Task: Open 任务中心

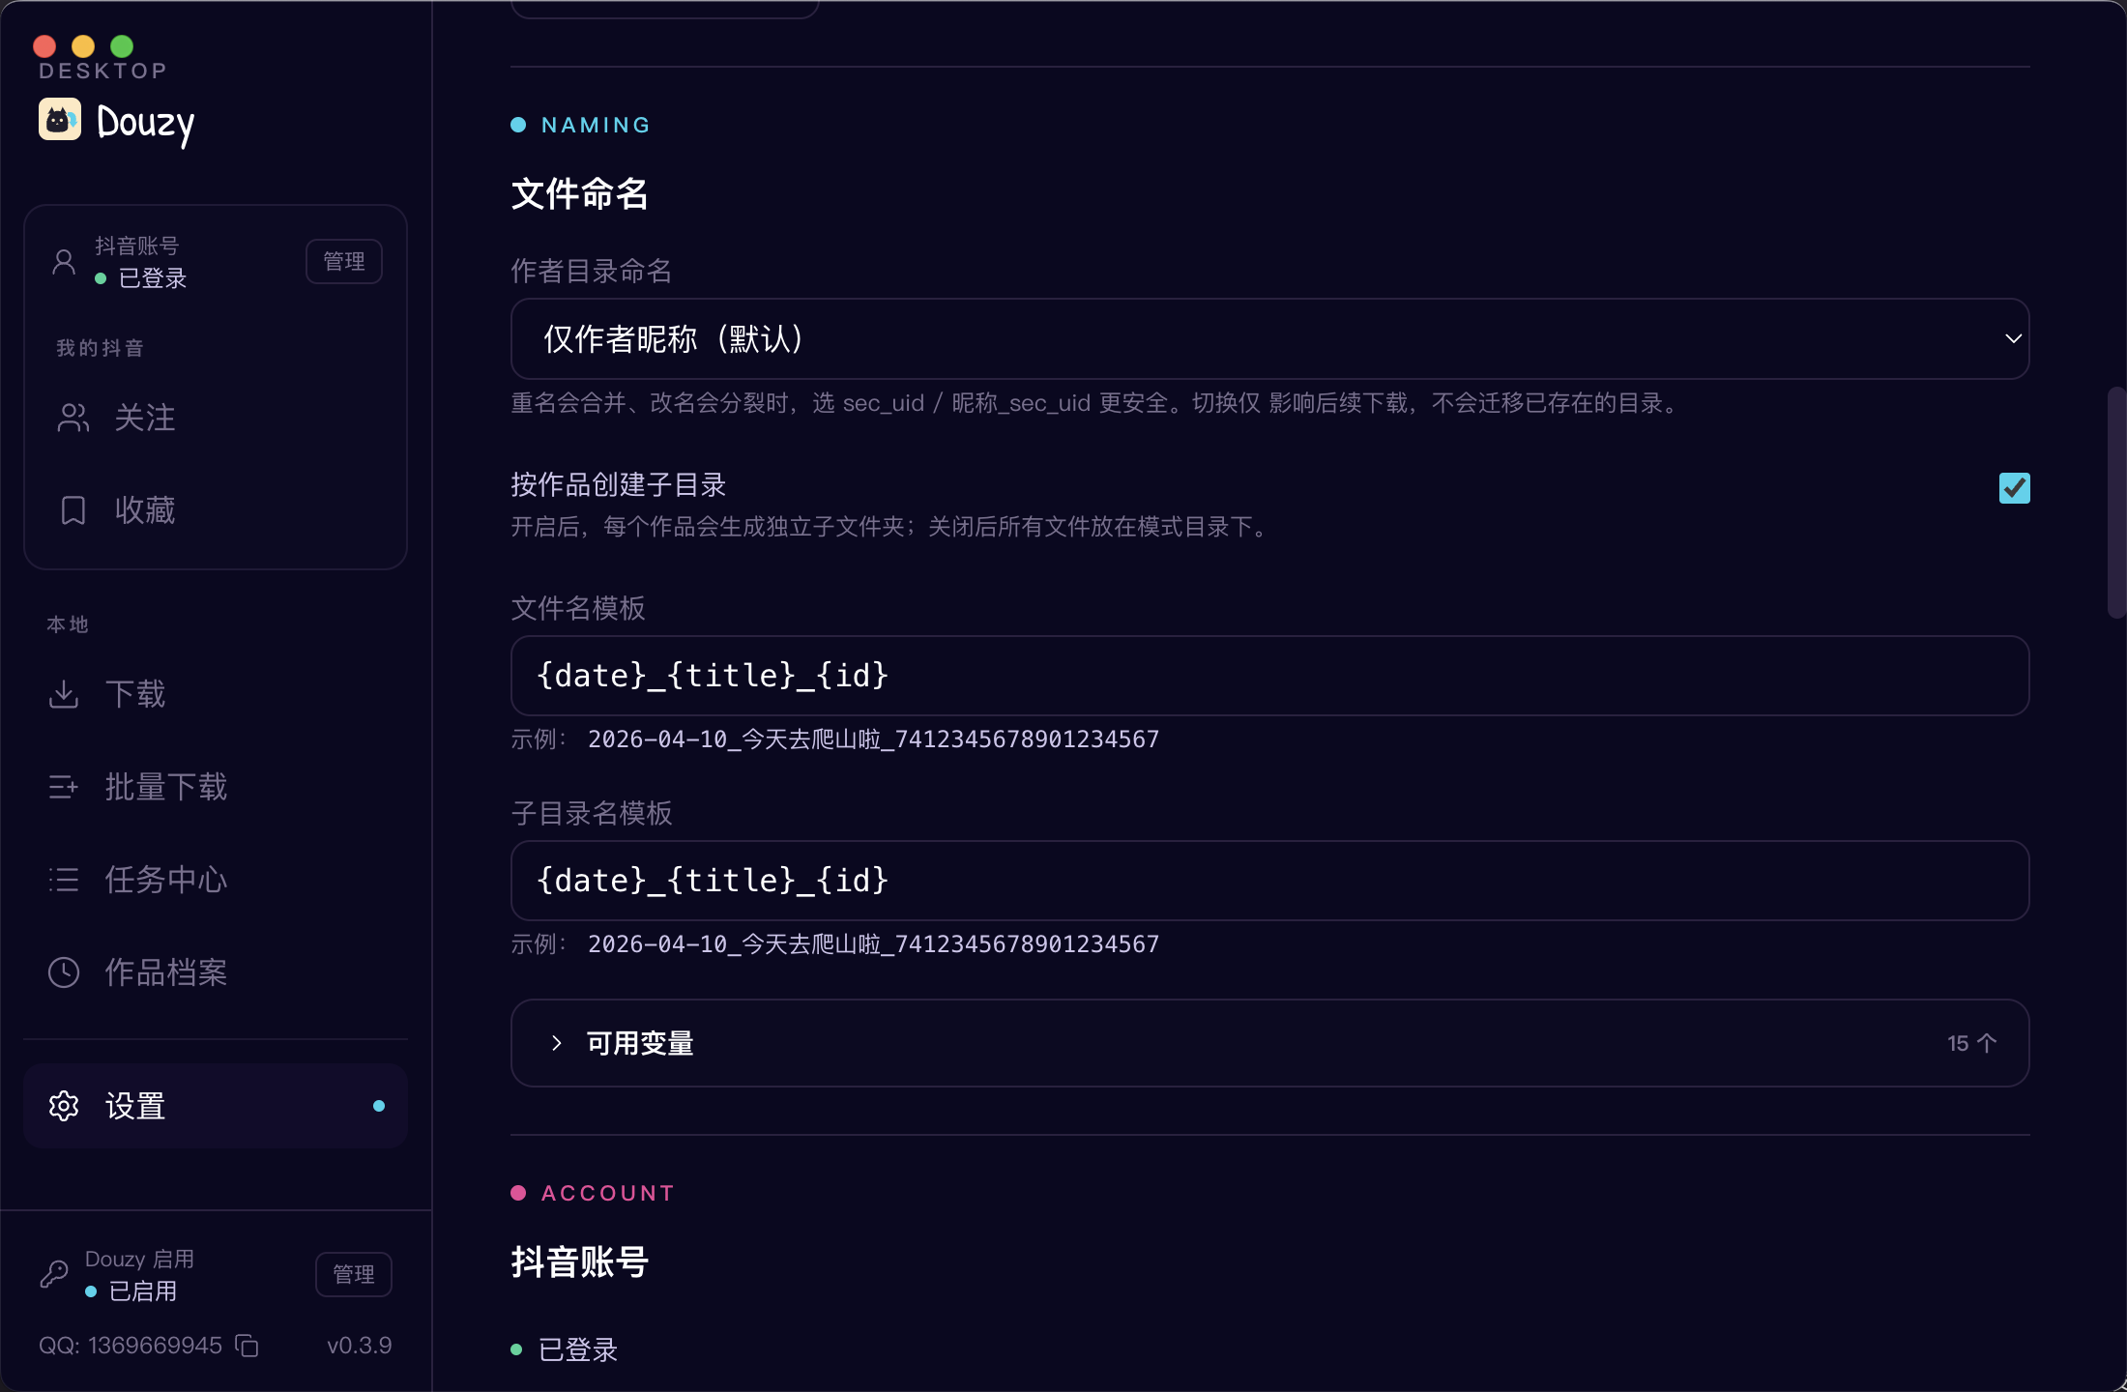Action: [x=216, y=880]
